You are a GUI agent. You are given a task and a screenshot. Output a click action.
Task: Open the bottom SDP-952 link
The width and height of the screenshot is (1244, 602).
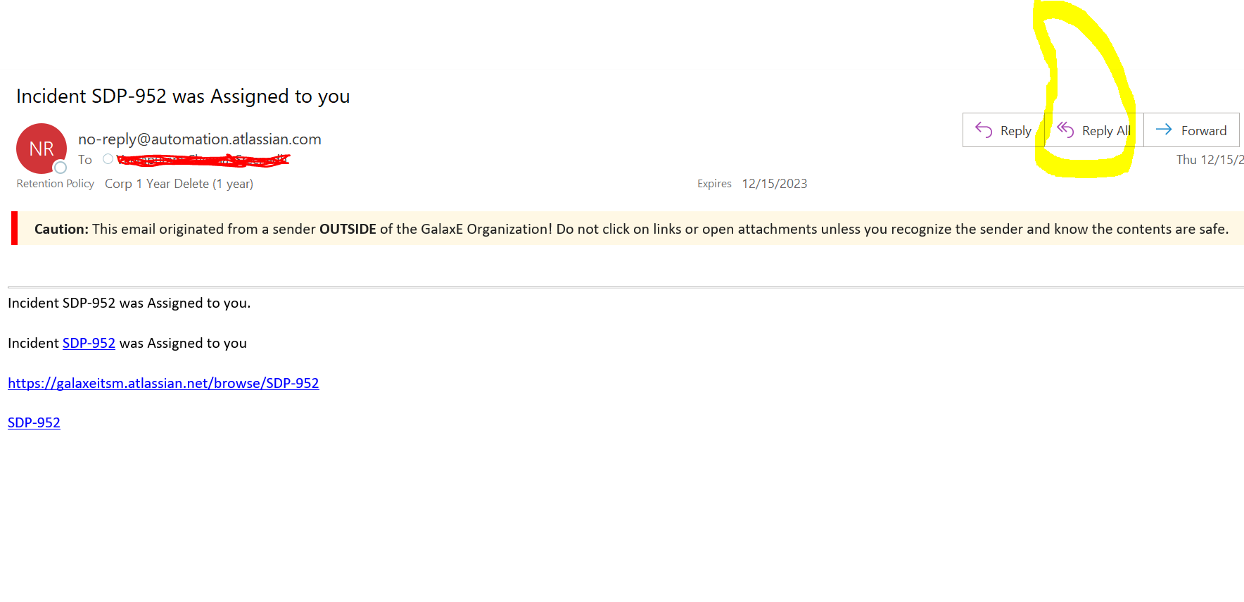click(34, 422)
